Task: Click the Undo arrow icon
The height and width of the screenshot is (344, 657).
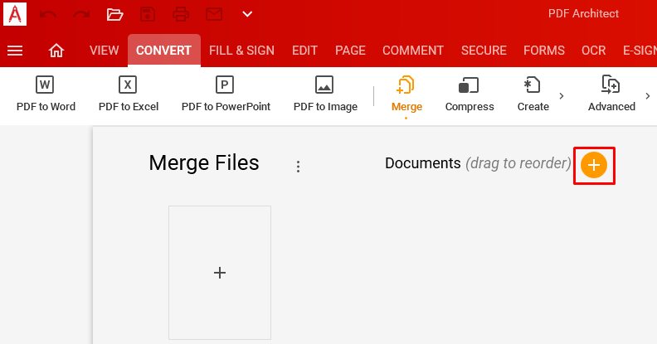Action: pyautogui.click(x=48, y=14)
